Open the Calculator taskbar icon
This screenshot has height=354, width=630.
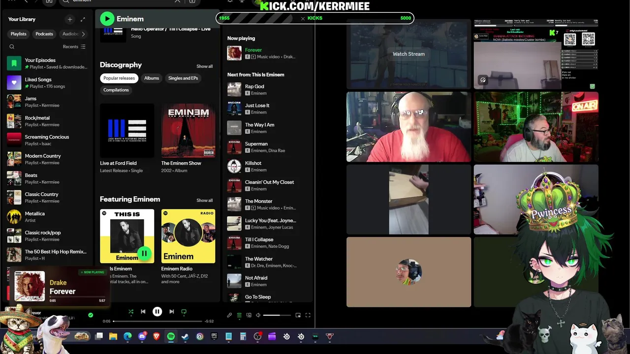click(243, 336)
